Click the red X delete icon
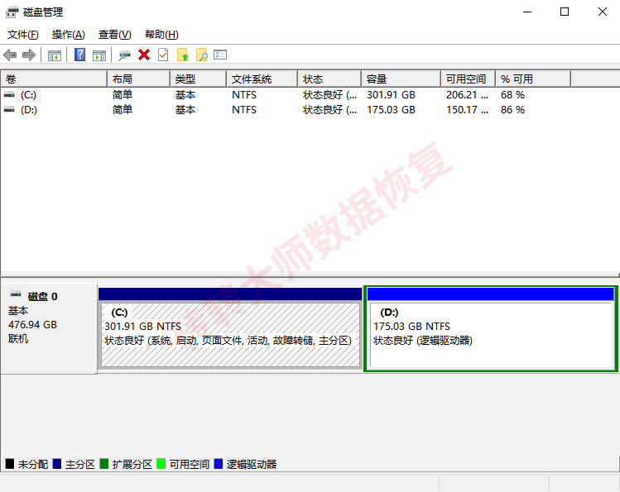 [x=144, y=55]
